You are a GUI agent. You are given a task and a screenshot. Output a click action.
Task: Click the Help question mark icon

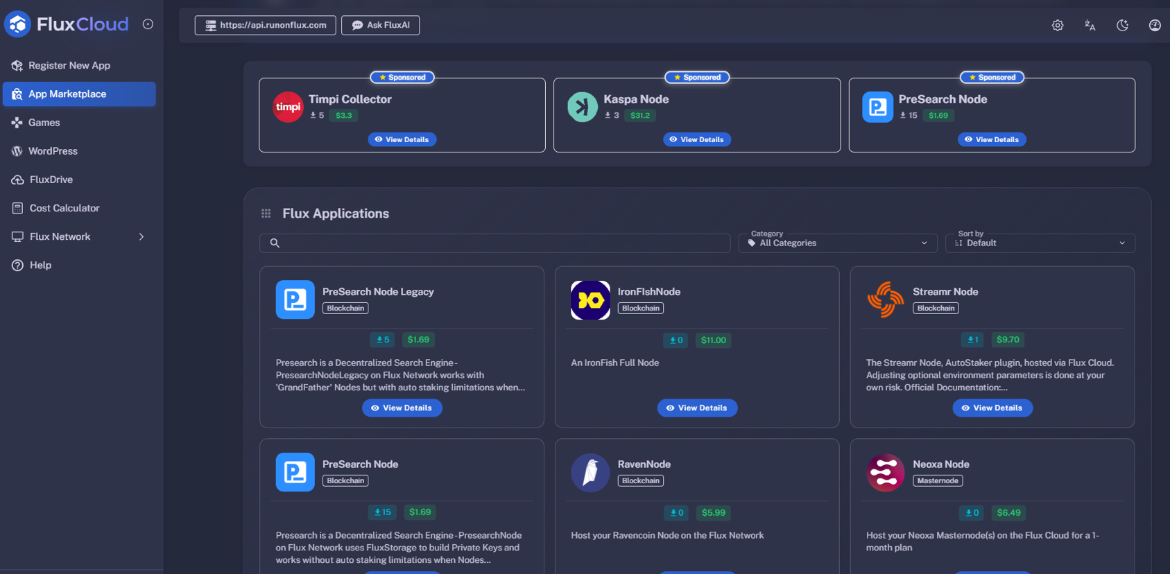tap(17, 266)
